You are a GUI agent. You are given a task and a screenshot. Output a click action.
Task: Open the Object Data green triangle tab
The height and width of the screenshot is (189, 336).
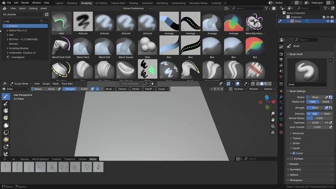tap(281, 119)
